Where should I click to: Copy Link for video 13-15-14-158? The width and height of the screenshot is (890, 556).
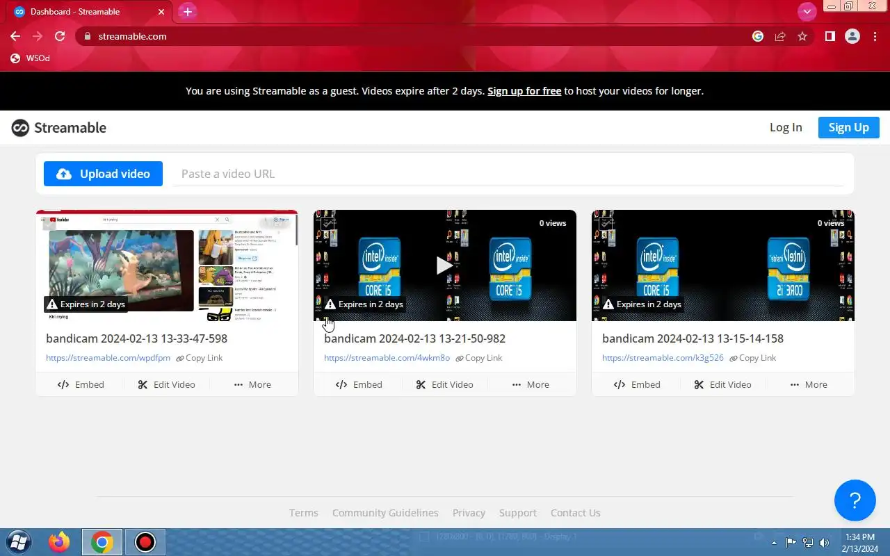tap(753, 358)
